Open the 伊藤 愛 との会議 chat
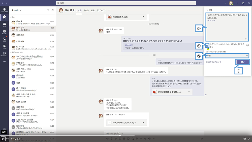The width and height of the screenshot is (252, 142). pos(33,114)
